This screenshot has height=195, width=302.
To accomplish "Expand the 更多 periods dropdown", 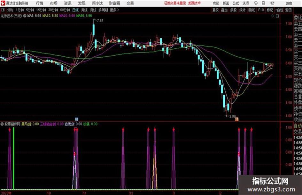I will [114, 10].
